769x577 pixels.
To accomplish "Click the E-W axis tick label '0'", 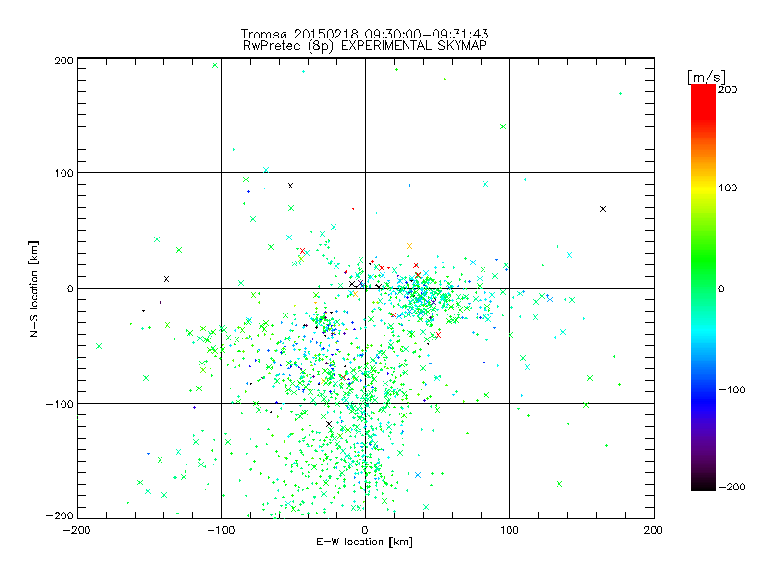I will click(x=365, y=530).
